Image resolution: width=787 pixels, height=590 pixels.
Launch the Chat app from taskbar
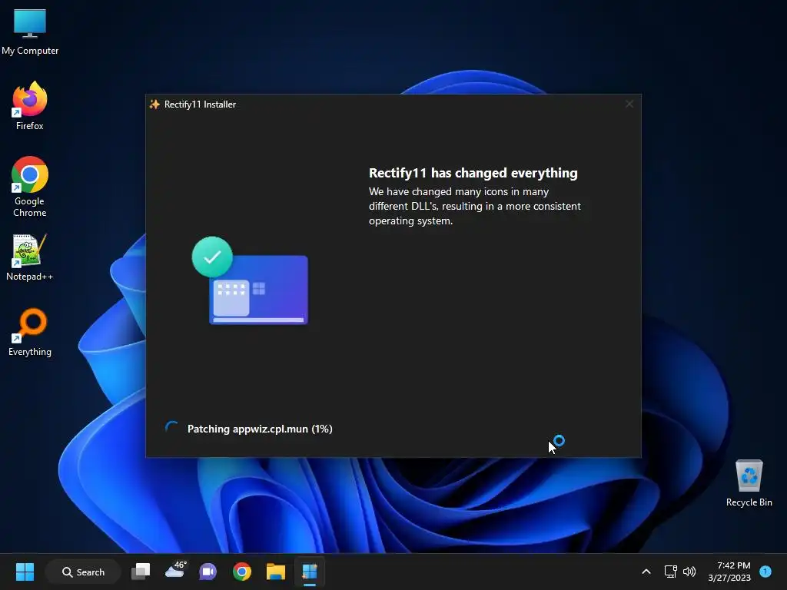(208, 572)
